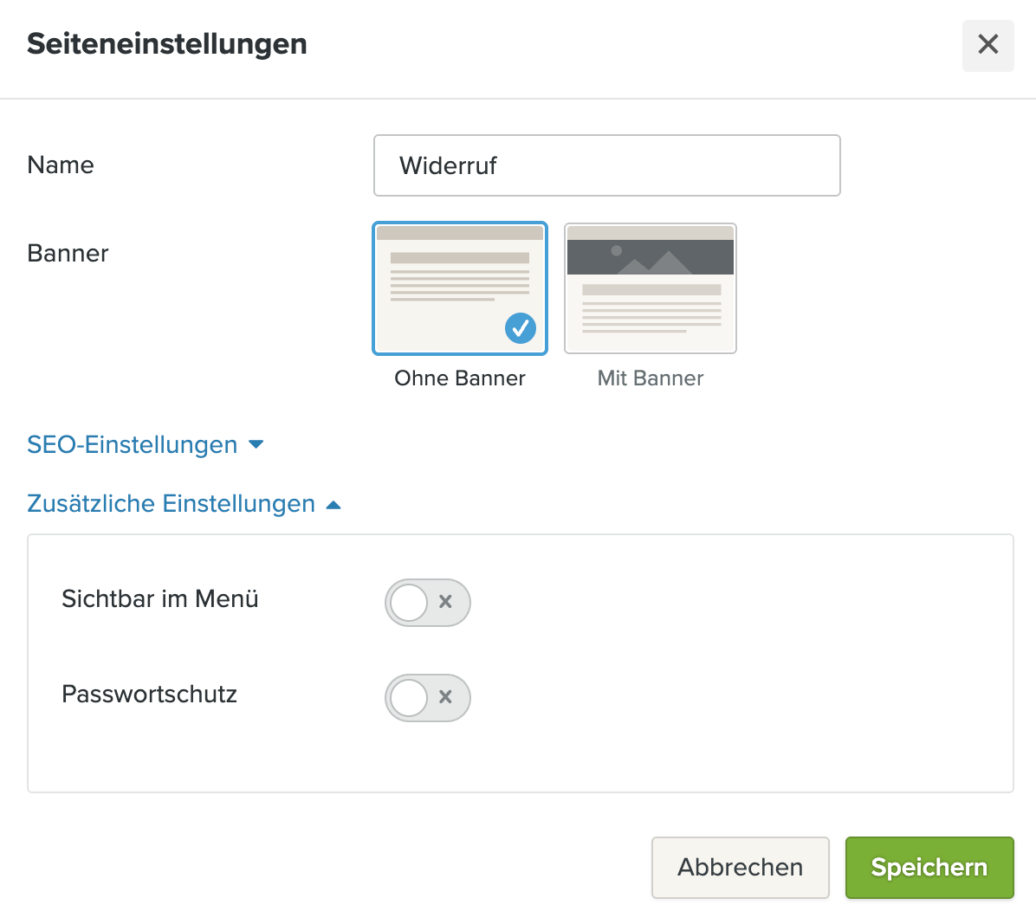Click the Mit Banner caption text

651,378
